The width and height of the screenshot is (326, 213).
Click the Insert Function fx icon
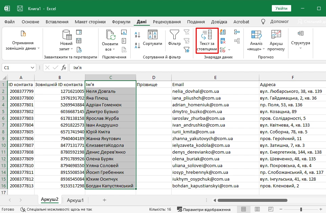pos(64,68)
